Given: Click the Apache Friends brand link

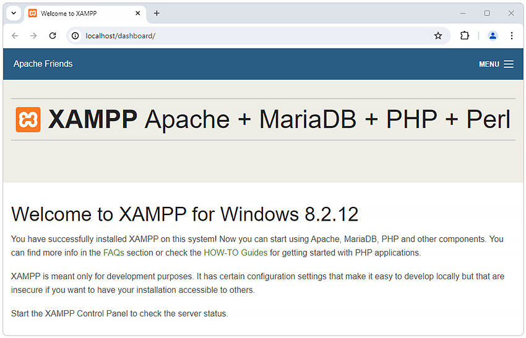Looking at the screenshot, I should click(x=43, y=64).
